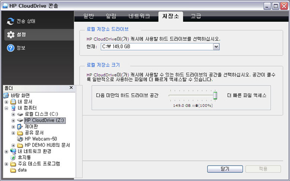Open the 전송 상태 sync icon
Viewport: 290px width, 181px height.
pyautogui.click(x=11, y=21)
